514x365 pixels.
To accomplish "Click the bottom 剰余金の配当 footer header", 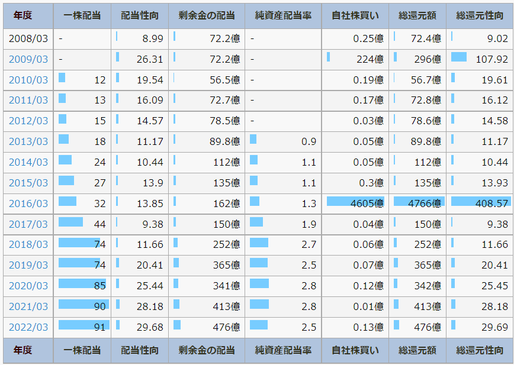I will click(207, 350).
